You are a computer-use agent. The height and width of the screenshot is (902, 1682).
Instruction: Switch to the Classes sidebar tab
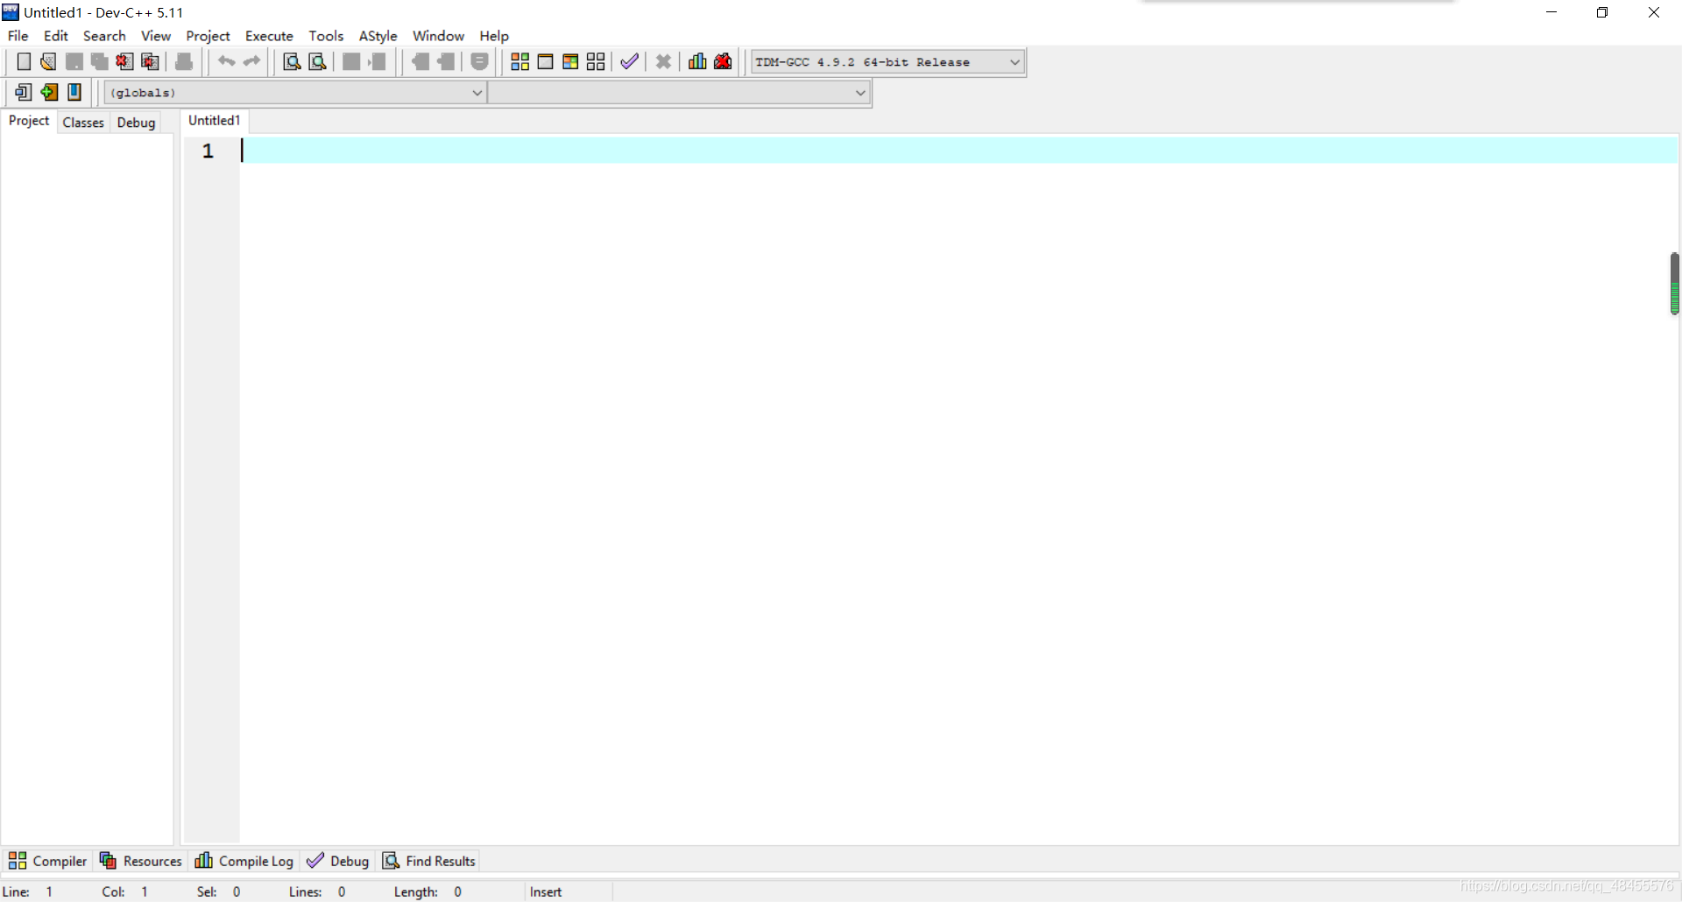pos(83,123)
